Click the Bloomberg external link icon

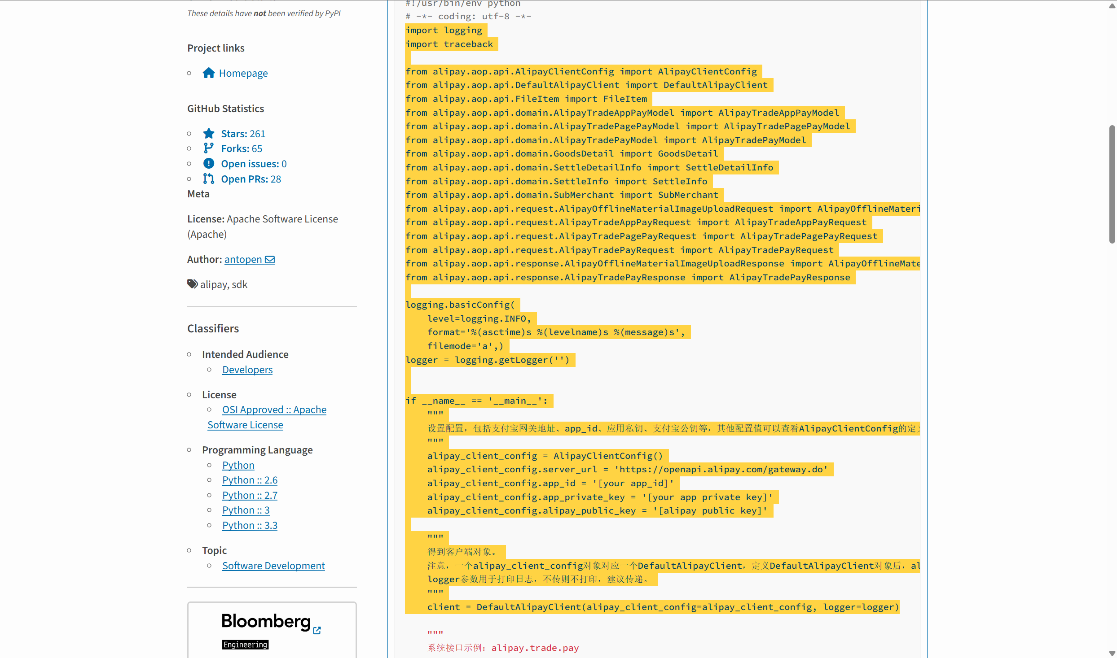[x=317, y=630]
